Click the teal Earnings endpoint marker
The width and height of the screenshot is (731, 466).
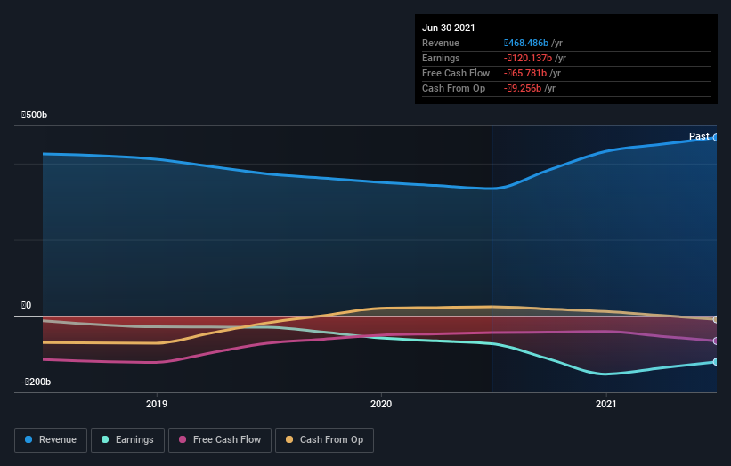pos(715,362)
